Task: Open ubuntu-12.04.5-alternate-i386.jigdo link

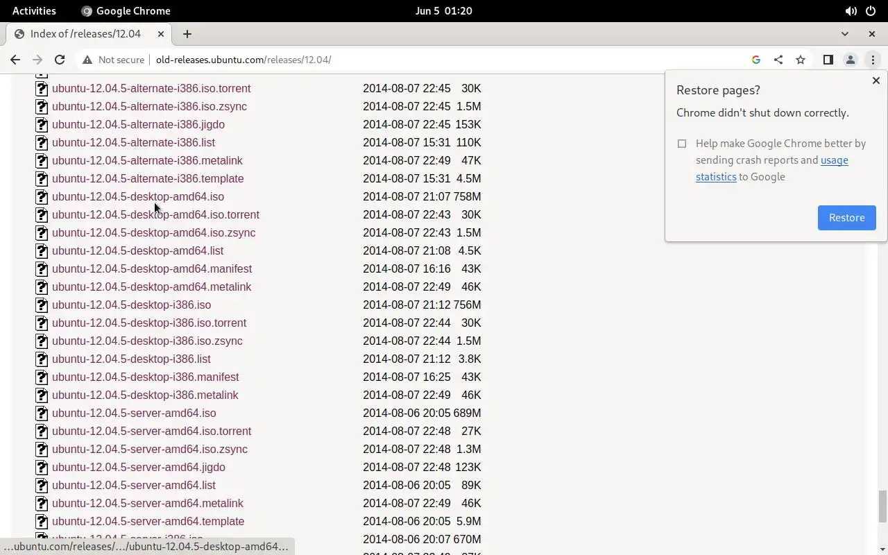Action: pos(138,124)
